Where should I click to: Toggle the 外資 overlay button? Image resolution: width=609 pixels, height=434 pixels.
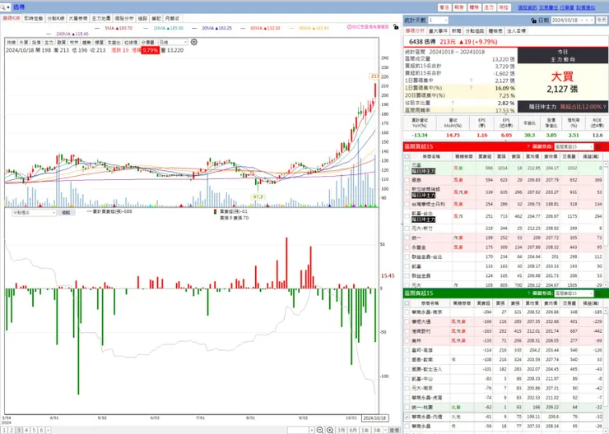pyautogui.click(x=24, y=42)
